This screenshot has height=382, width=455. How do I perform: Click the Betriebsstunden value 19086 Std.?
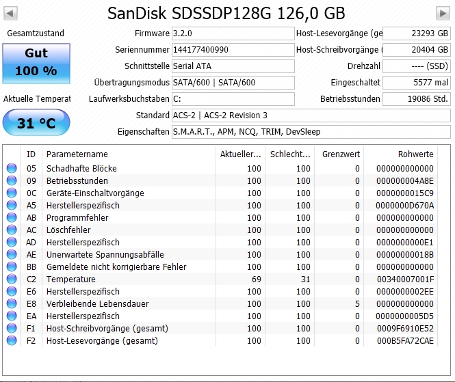417,99
